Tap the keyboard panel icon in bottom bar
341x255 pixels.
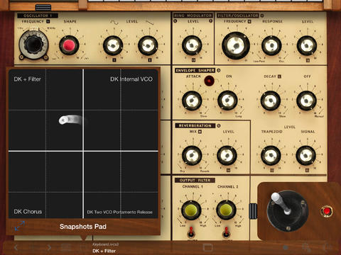coord(207,247)
